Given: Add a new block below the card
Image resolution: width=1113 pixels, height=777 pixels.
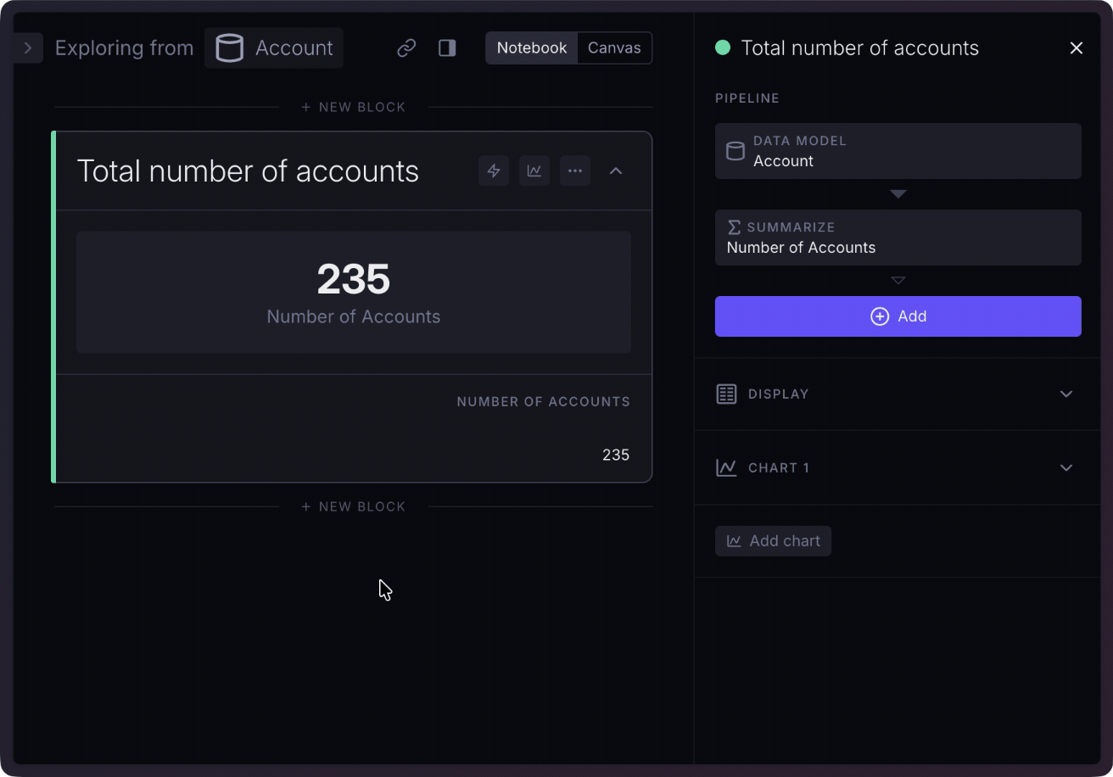Looking at the screenshot, I should pyautogui.click(x=354, y=506).
